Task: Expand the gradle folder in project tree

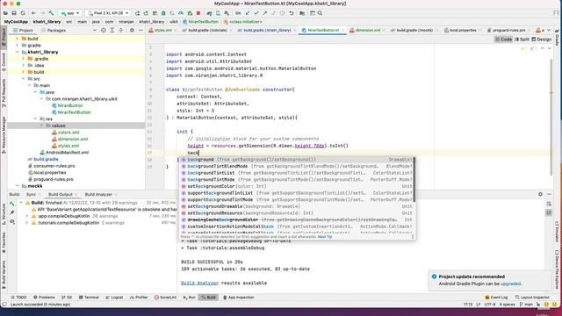Action: pos(18,46)
